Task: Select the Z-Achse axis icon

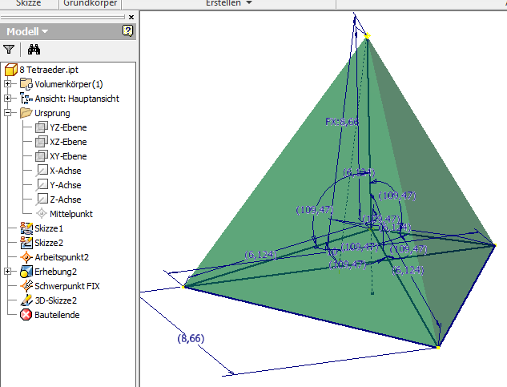Action: (42, 200)
